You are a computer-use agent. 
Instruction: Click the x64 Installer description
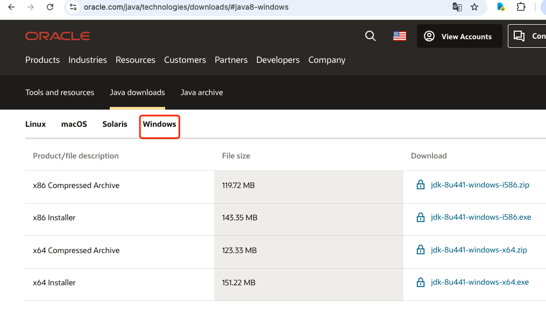point(54,283)
